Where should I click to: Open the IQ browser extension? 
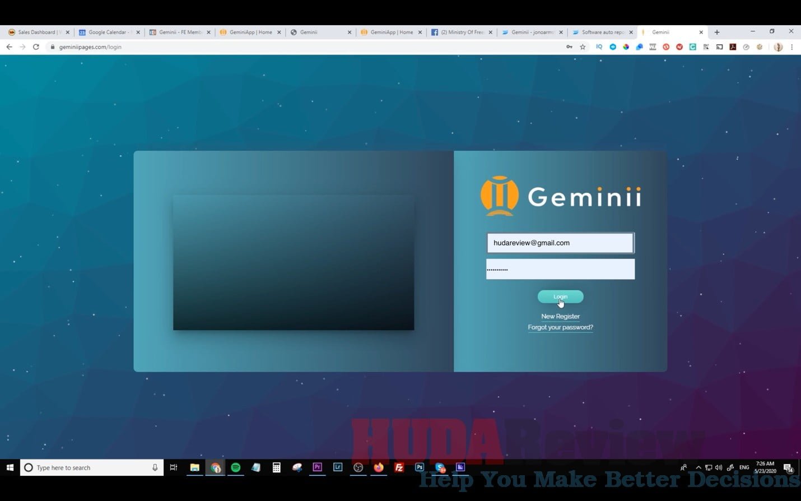click(599, 47)
